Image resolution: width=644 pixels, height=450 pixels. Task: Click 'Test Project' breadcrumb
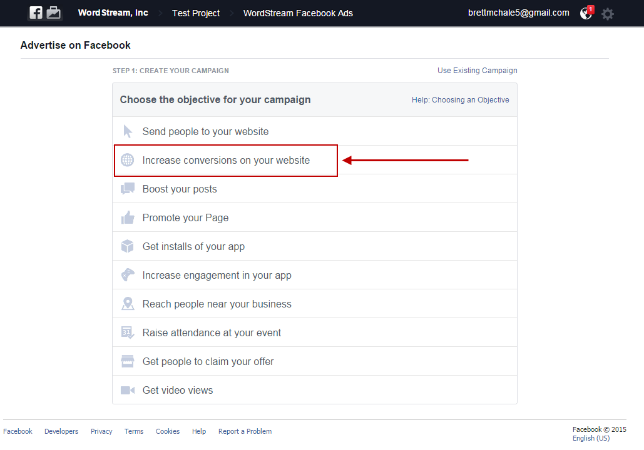pyautogui.click(x=196, y=13)
